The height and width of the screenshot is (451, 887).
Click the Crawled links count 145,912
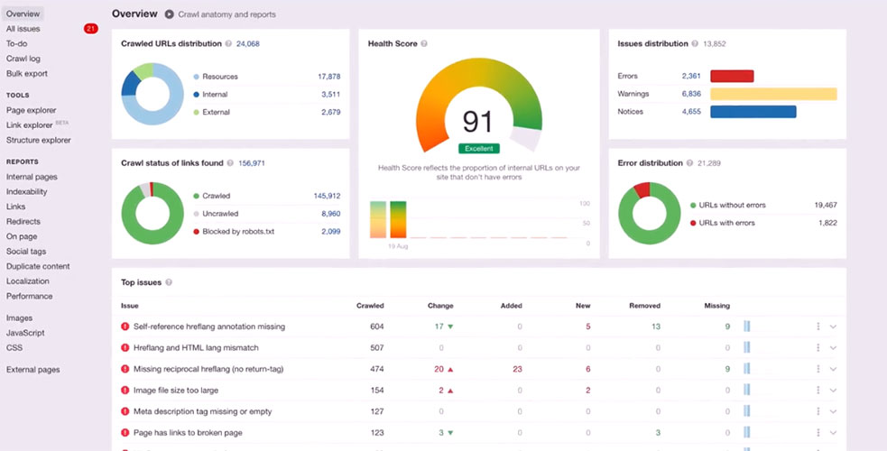[327, 196]
